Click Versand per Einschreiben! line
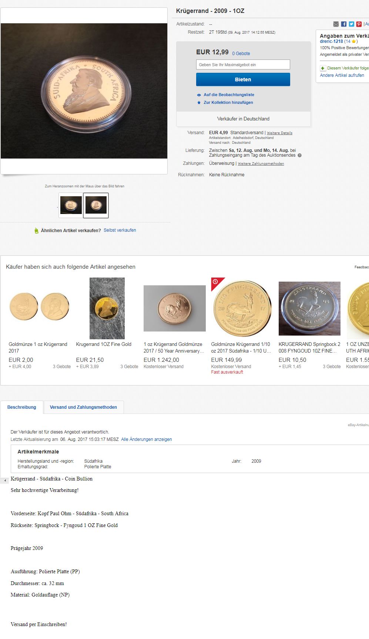The width and height of the screenshot is (369, 639). tap(38, 624)
